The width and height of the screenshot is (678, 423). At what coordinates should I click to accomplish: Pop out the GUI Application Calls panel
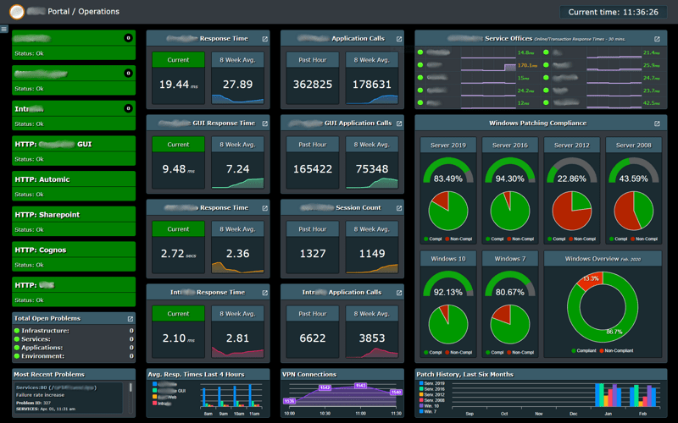point(400,124)
